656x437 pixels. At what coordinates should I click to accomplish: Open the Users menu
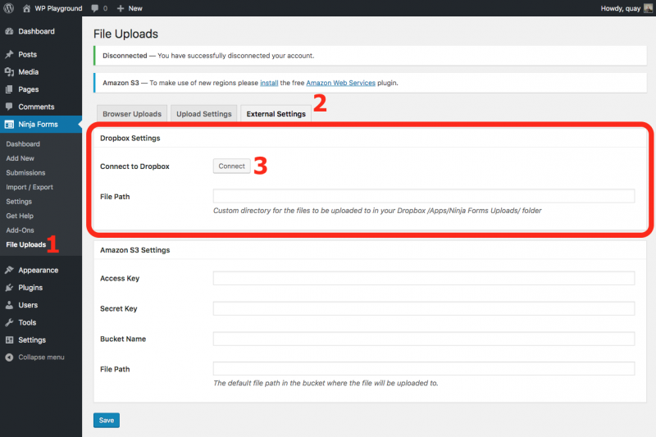28,305
